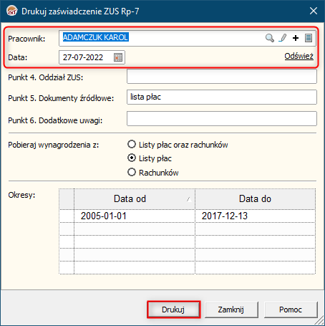
Task: Close the Drukuj zaświadczenie ZUS Rp-7 dialog
Action: [x=314, y=11]
